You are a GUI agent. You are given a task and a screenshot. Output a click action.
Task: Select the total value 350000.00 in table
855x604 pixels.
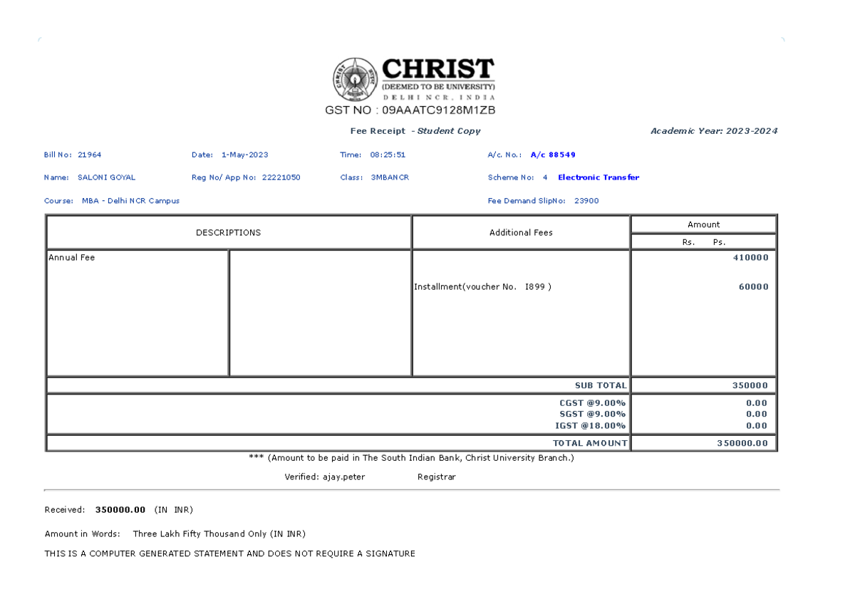742,443
